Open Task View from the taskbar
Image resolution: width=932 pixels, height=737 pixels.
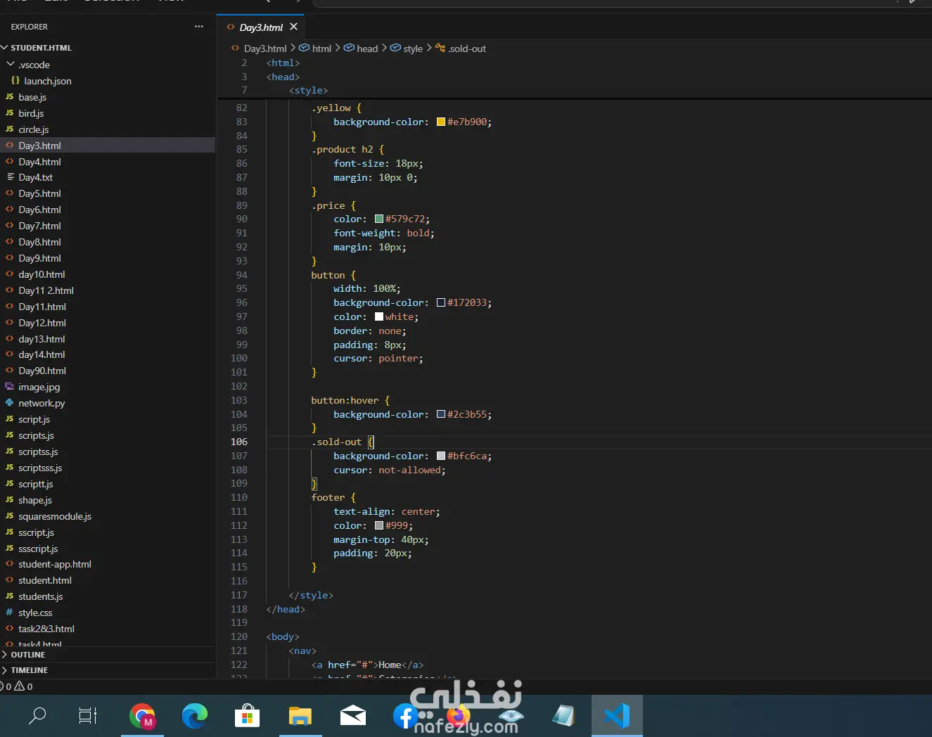click(88, 716)
